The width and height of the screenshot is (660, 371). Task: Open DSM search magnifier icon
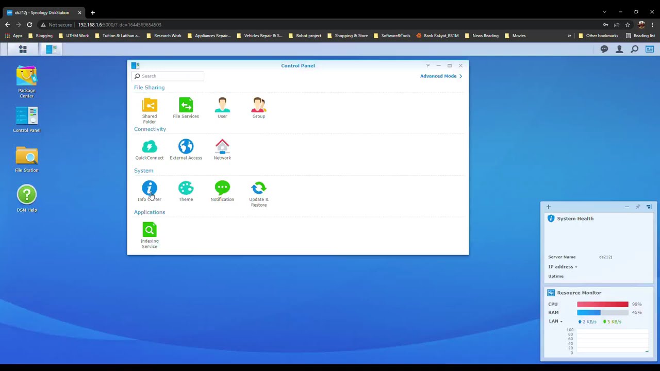point(635,49)
